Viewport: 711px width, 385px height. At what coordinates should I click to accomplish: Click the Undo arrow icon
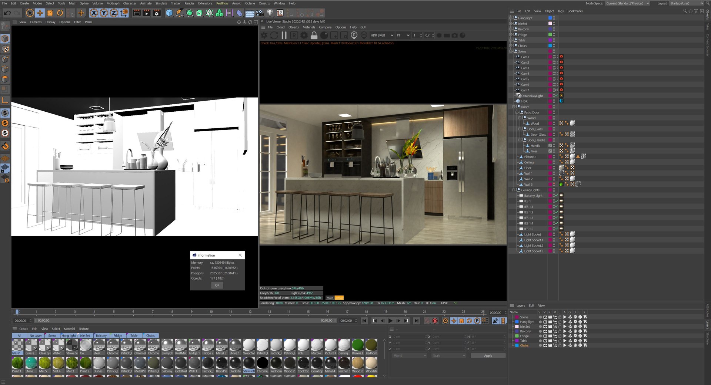pyautogui.click(x=7, y=13)
